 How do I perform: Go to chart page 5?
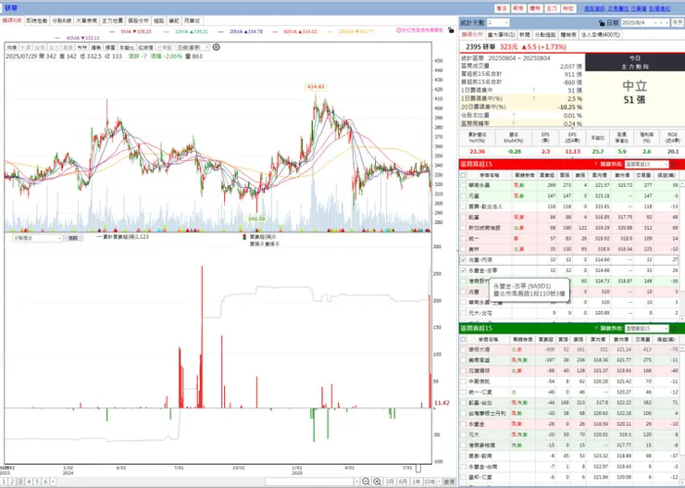37,482
